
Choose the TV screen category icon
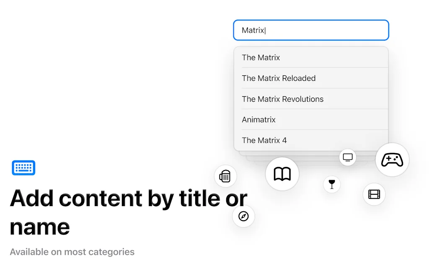[x=348, y=157]
